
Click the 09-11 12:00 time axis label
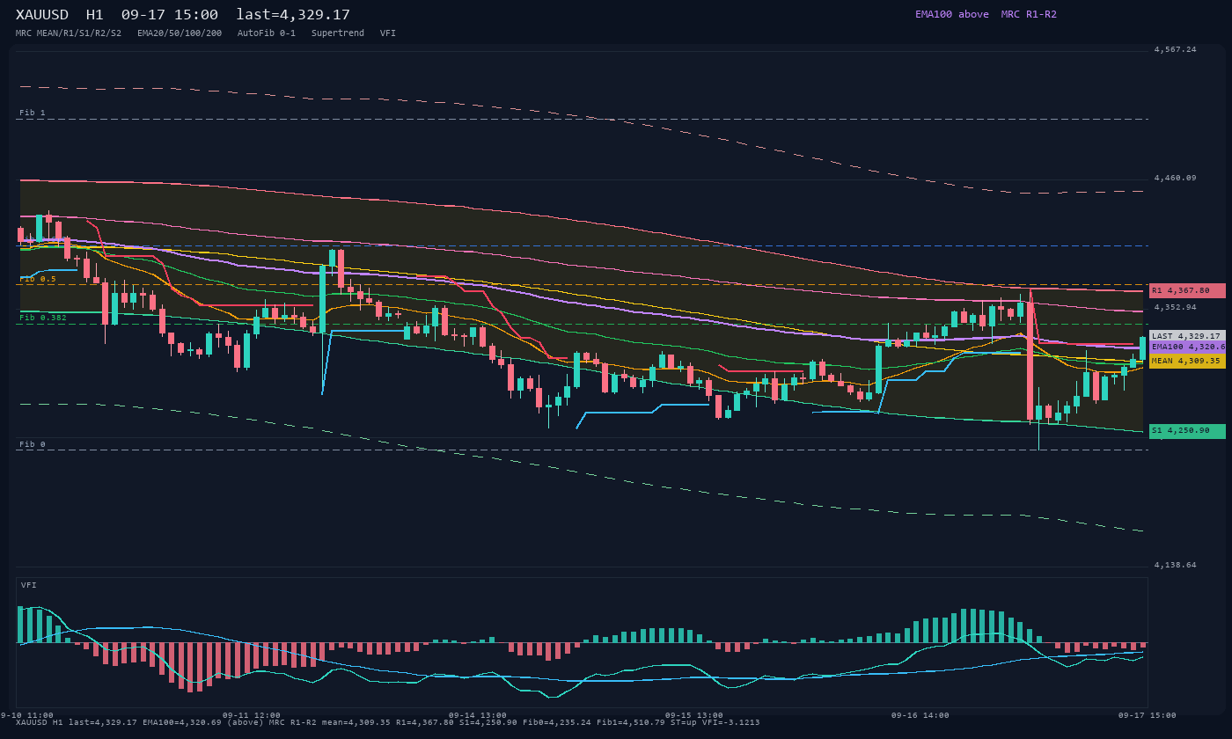tap(252, 715)
